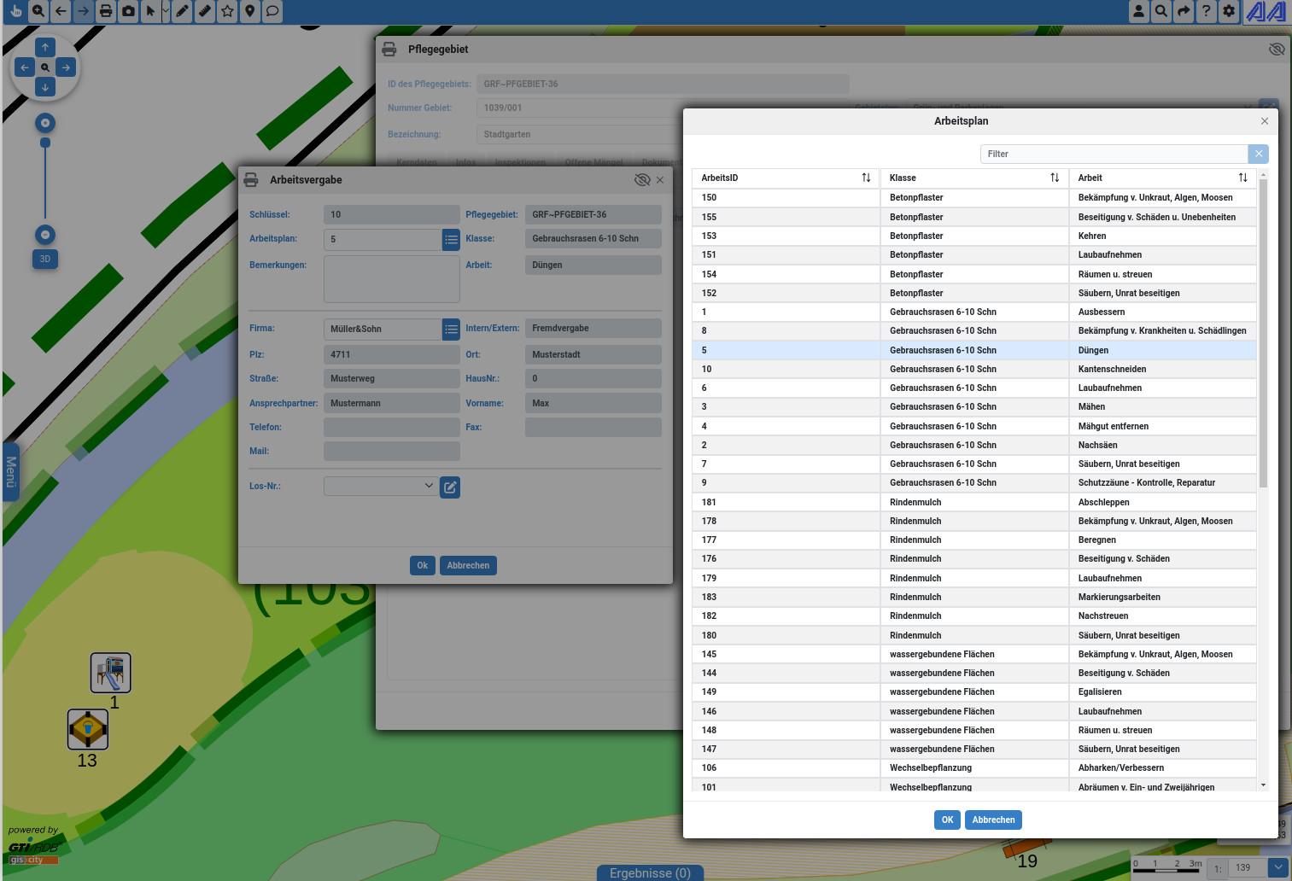This screenshot has width=1292, height=881.
Task: Open the vertical Menü side tab
Action: coord(11,471)
